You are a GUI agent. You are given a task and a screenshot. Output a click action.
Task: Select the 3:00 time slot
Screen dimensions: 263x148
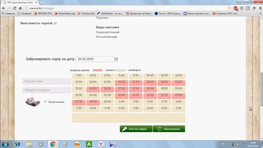click(x=178, y=102)
